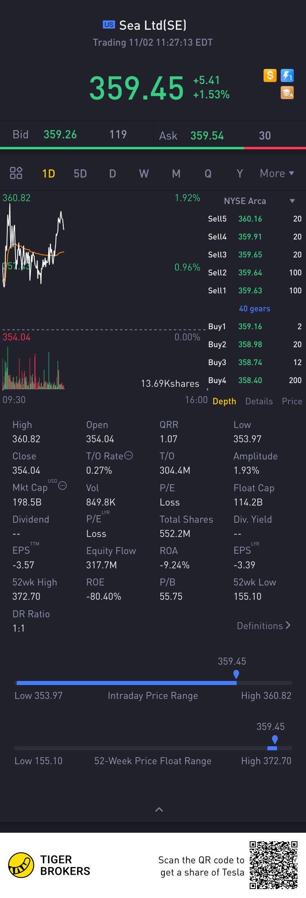Open the chart layout grid icon
This screenshot has width=306, height=898.
16,173
